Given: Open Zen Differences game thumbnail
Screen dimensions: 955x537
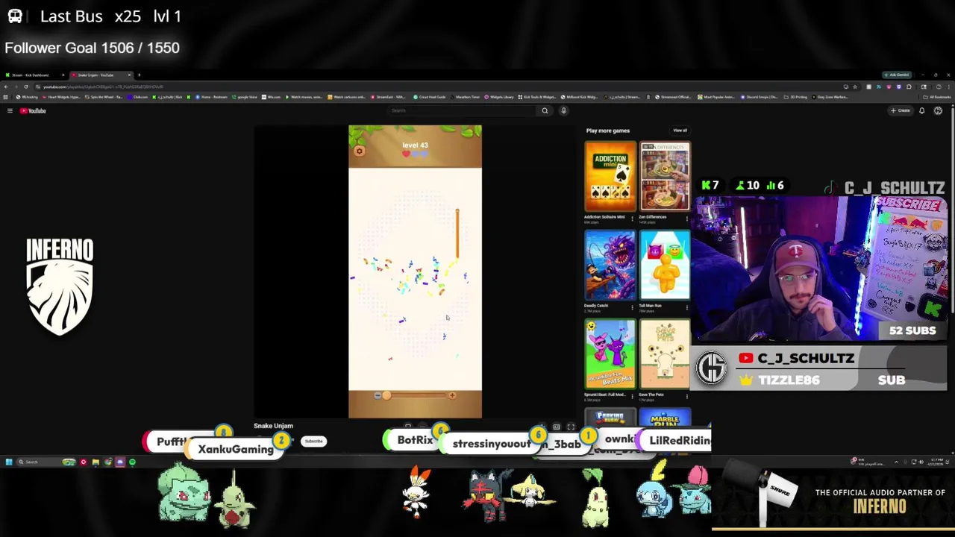Looking at the screenshot, I should tap(665, 177).
